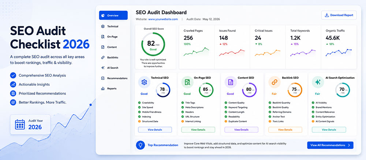366x160 pixels.
Task: Click the Content SEO 80 score ring
Action: pyautogui.click(x=249, y=90)
